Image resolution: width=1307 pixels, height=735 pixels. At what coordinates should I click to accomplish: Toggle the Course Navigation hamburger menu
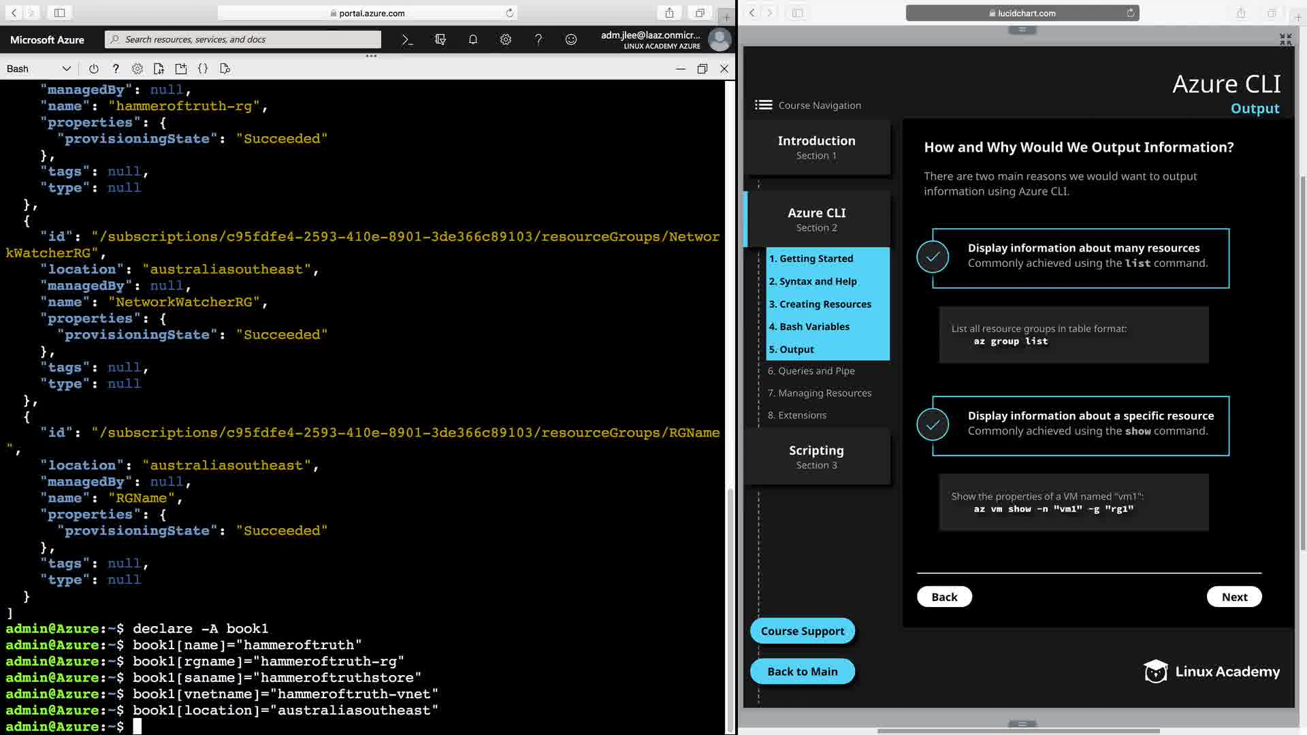click(764, 105)
